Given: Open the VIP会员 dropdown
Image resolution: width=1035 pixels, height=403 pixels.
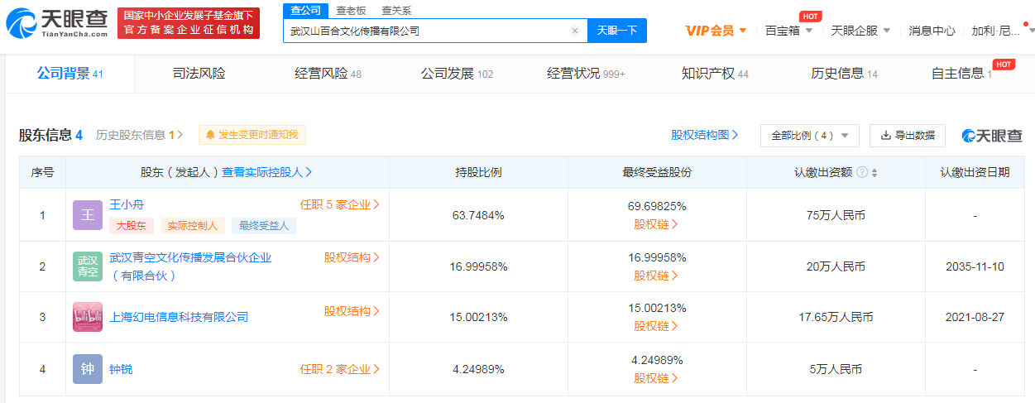Looking at the screenshot, I should (x=716, y=31).
